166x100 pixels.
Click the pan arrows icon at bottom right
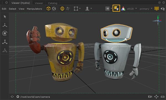click(x=156, y=97)
